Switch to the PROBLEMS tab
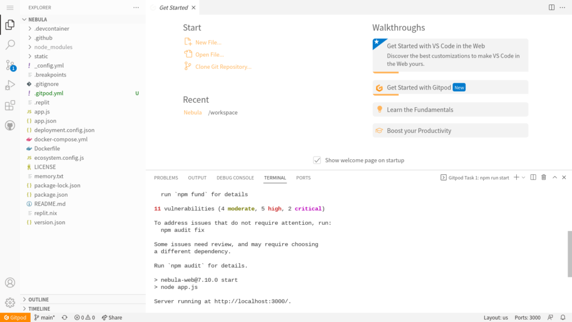 pyautogui.click(x=166, y=178)
